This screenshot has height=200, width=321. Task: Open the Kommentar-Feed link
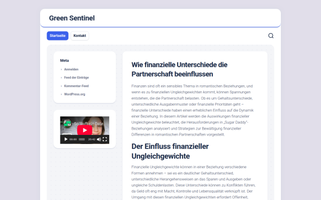[77, 86]
